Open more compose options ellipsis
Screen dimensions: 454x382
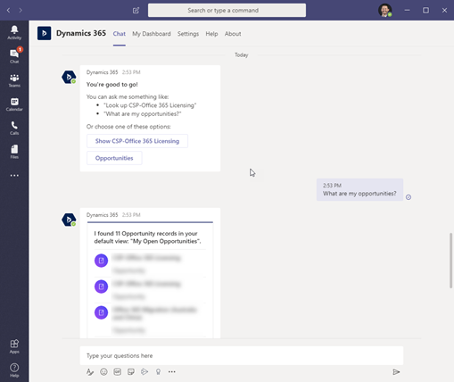click(172, 371)
